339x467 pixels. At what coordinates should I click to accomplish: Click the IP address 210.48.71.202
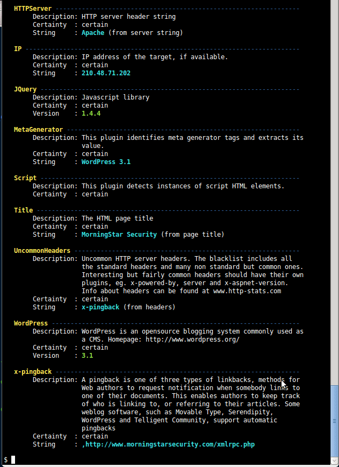[x=106, y=73]
